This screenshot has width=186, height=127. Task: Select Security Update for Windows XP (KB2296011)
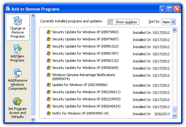(86, 92)
